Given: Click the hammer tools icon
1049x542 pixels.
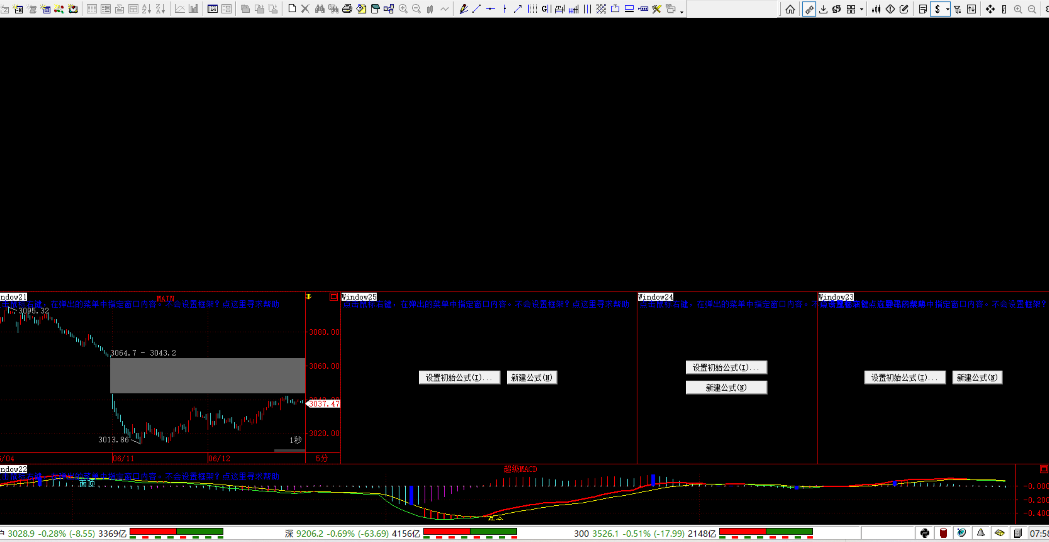Looking at the screenshot, I should tap(657, 9).
